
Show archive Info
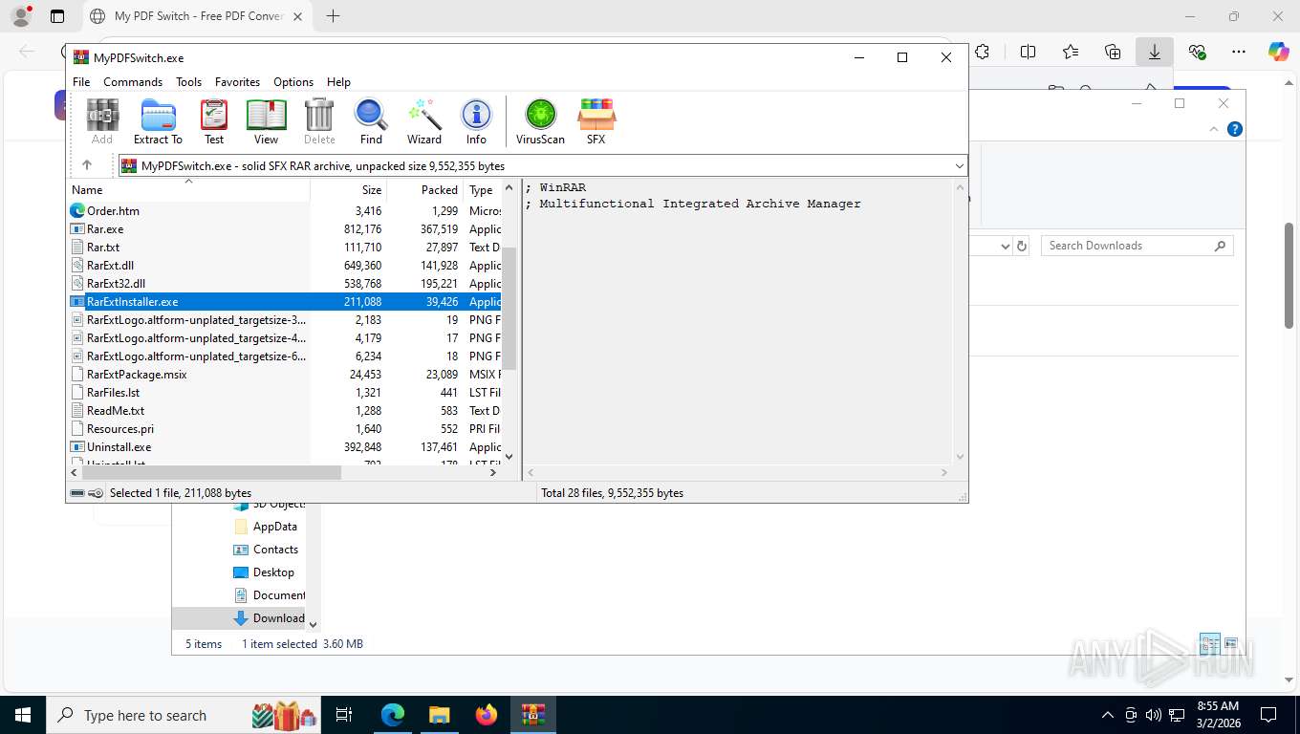coord(476,121)
